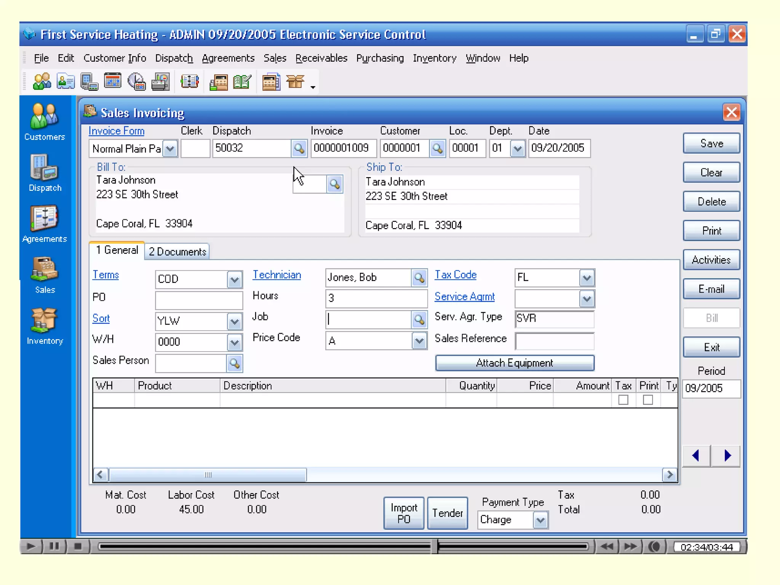Click the Sales Person lookup magnifier
Viewport: 780px width, 585px height.
pyautogui.click(x=235, y=364)
